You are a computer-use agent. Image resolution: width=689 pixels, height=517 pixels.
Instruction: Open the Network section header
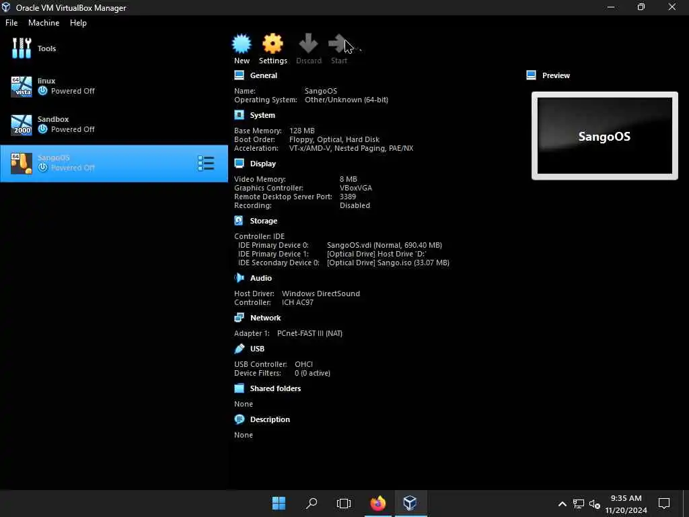click(265, 318)
